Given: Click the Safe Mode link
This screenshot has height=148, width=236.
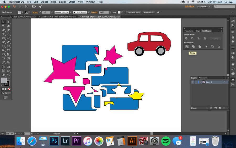Looking at the screenshot, I should [189, 6].
